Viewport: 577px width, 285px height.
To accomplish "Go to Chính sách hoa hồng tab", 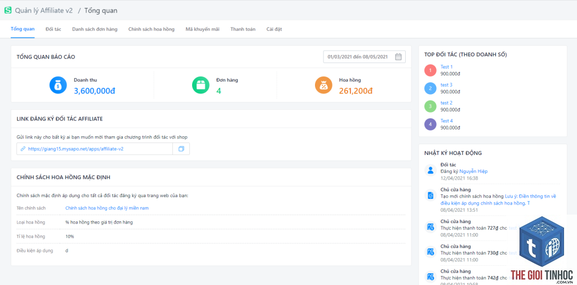I will (151, 29).
